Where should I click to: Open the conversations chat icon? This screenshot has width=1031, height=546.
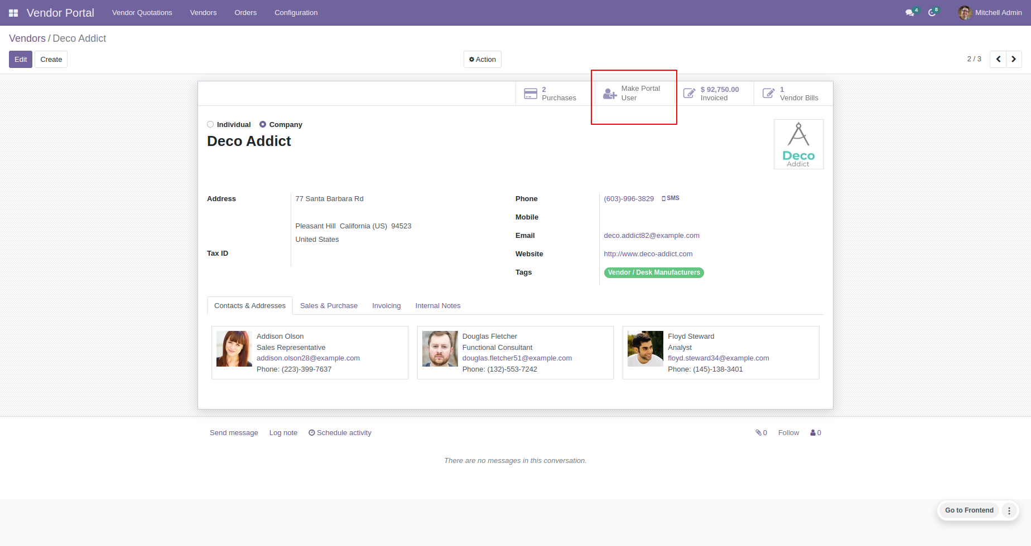click(912, 12)
